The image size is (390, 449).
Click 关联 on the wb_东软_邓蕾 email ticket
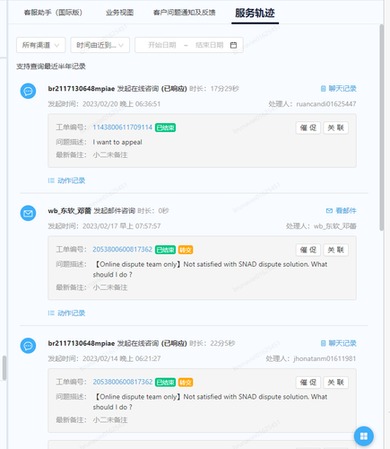336,250
